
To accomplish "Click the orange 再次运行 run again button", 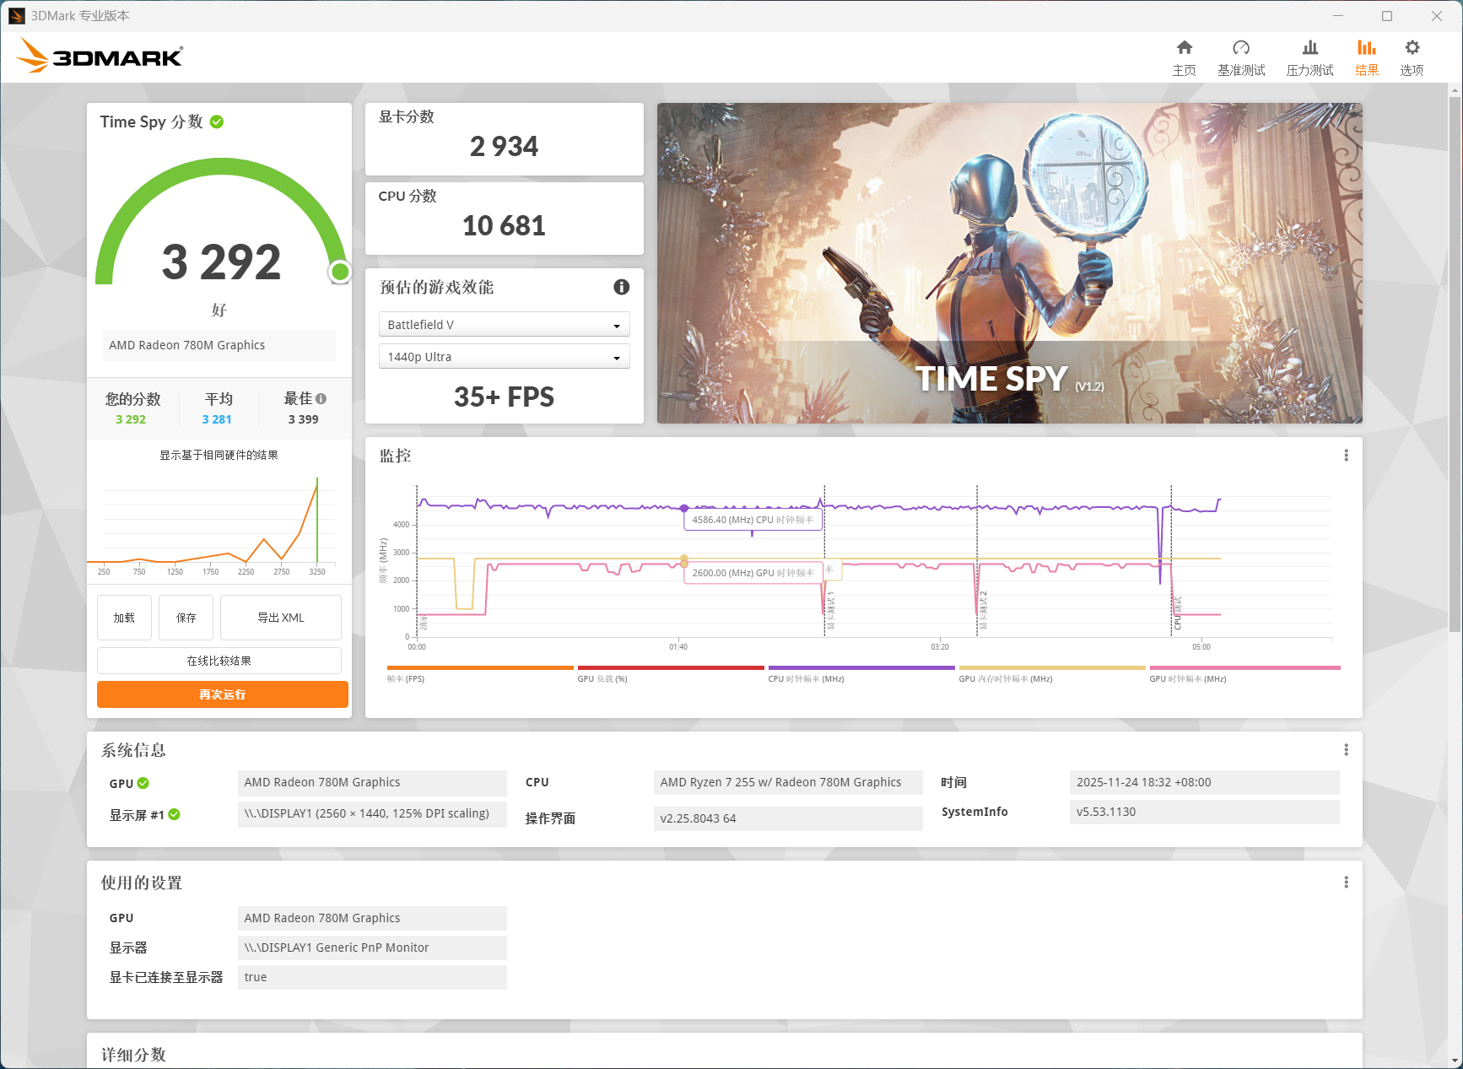I will (x=223, y=694).
